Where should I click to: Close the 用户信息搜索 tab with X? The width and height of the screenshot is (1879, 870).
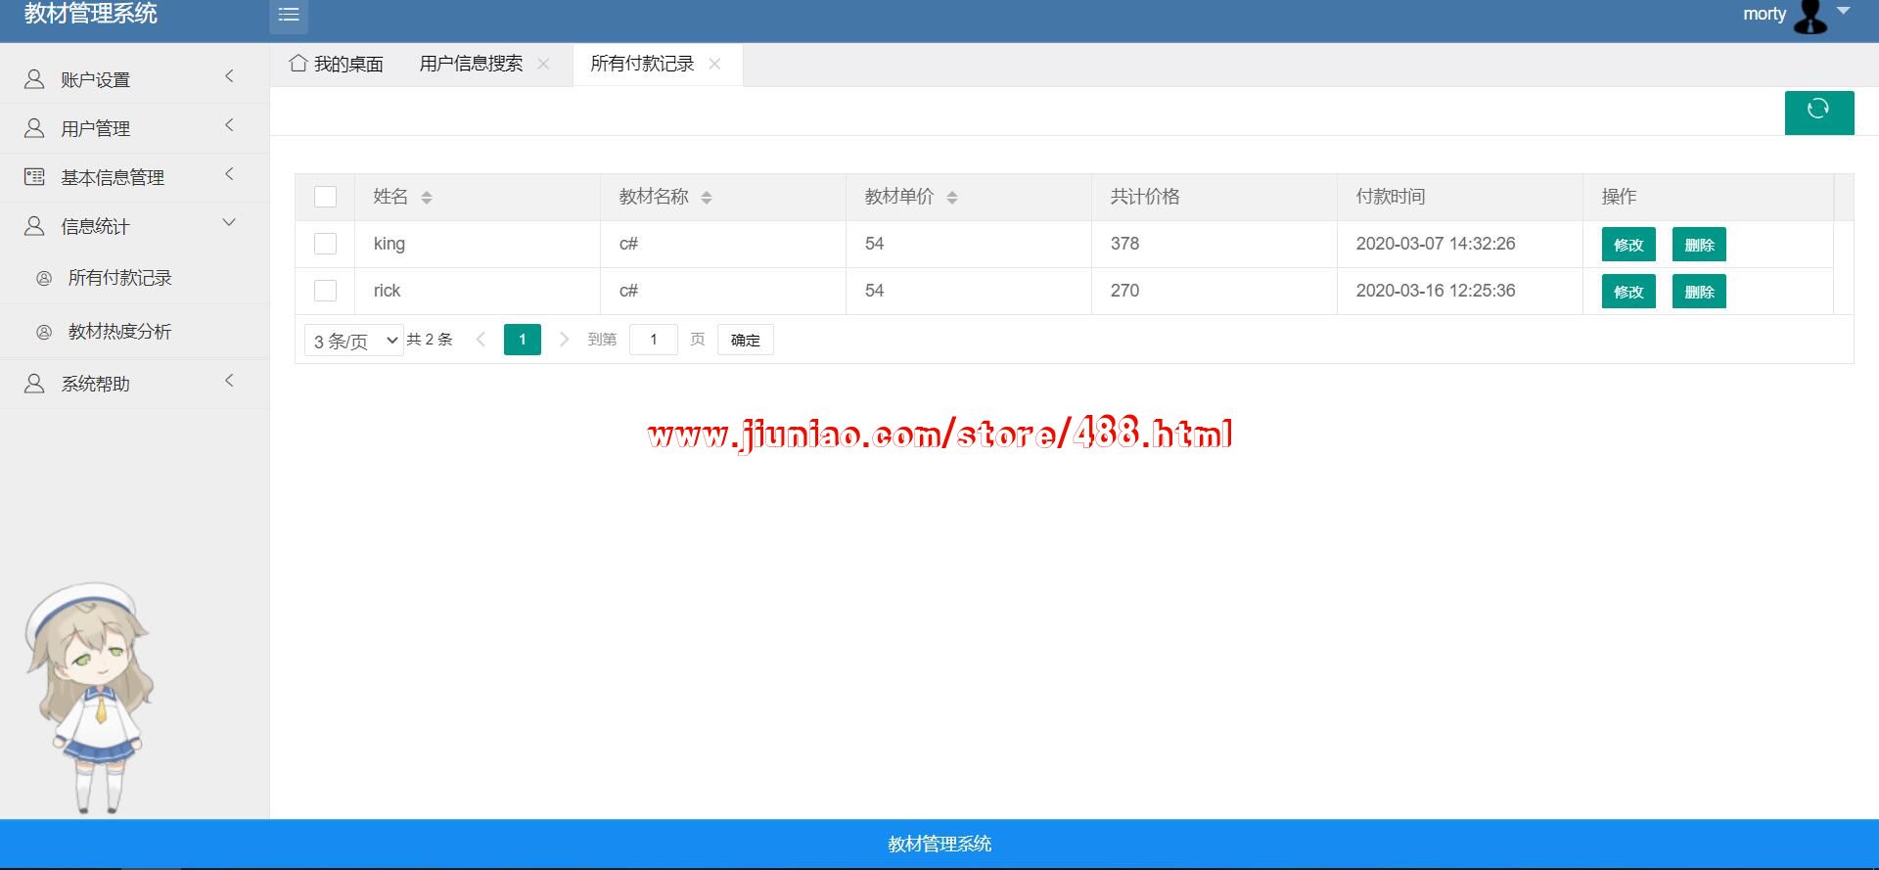click(x=543, y=65)
